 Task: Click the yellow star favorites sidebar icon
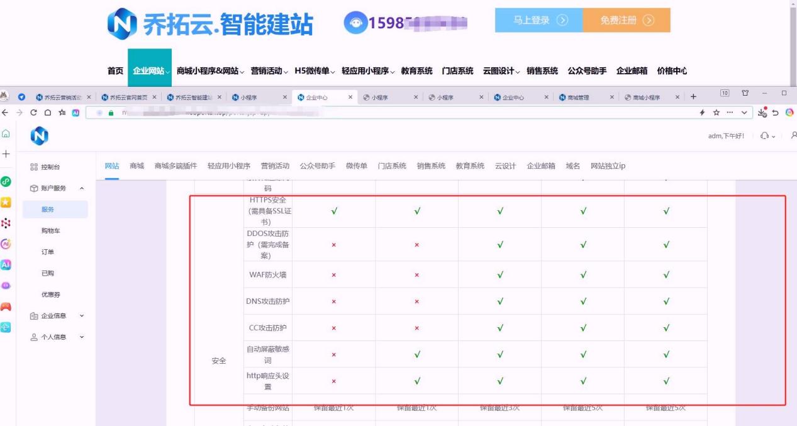pyautogui.click(x=6, y=202)
